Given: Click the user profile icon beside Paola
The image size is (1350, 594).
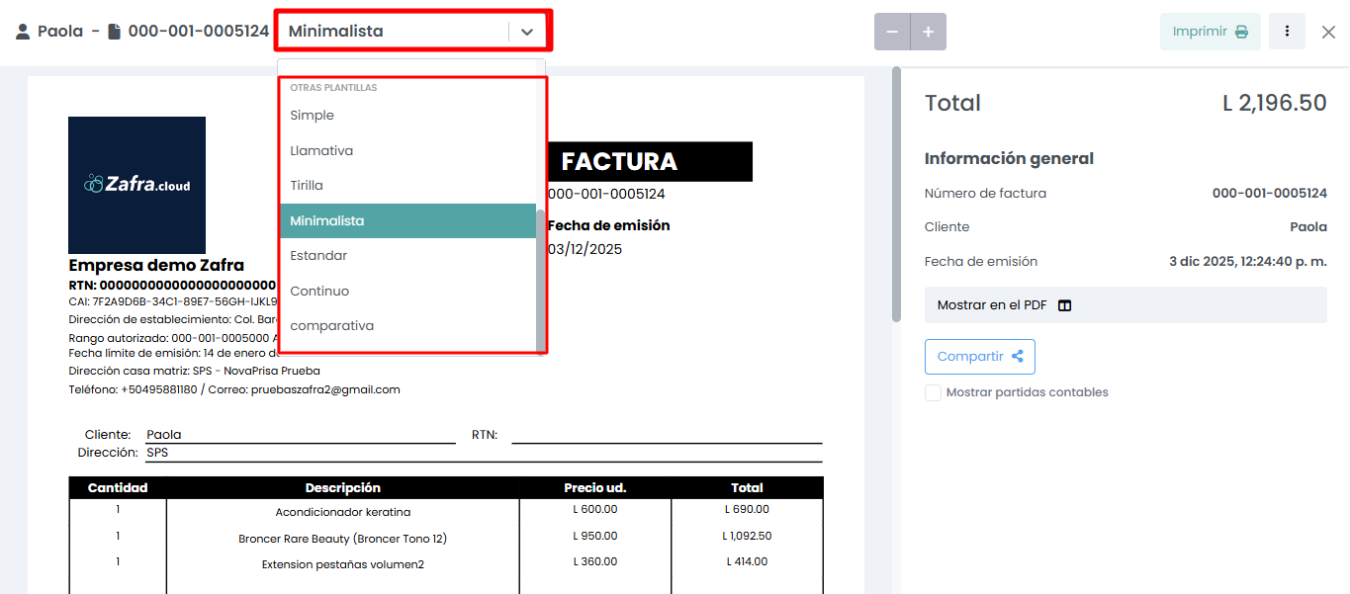Looking at the screenshot, I should pos(23,32).
